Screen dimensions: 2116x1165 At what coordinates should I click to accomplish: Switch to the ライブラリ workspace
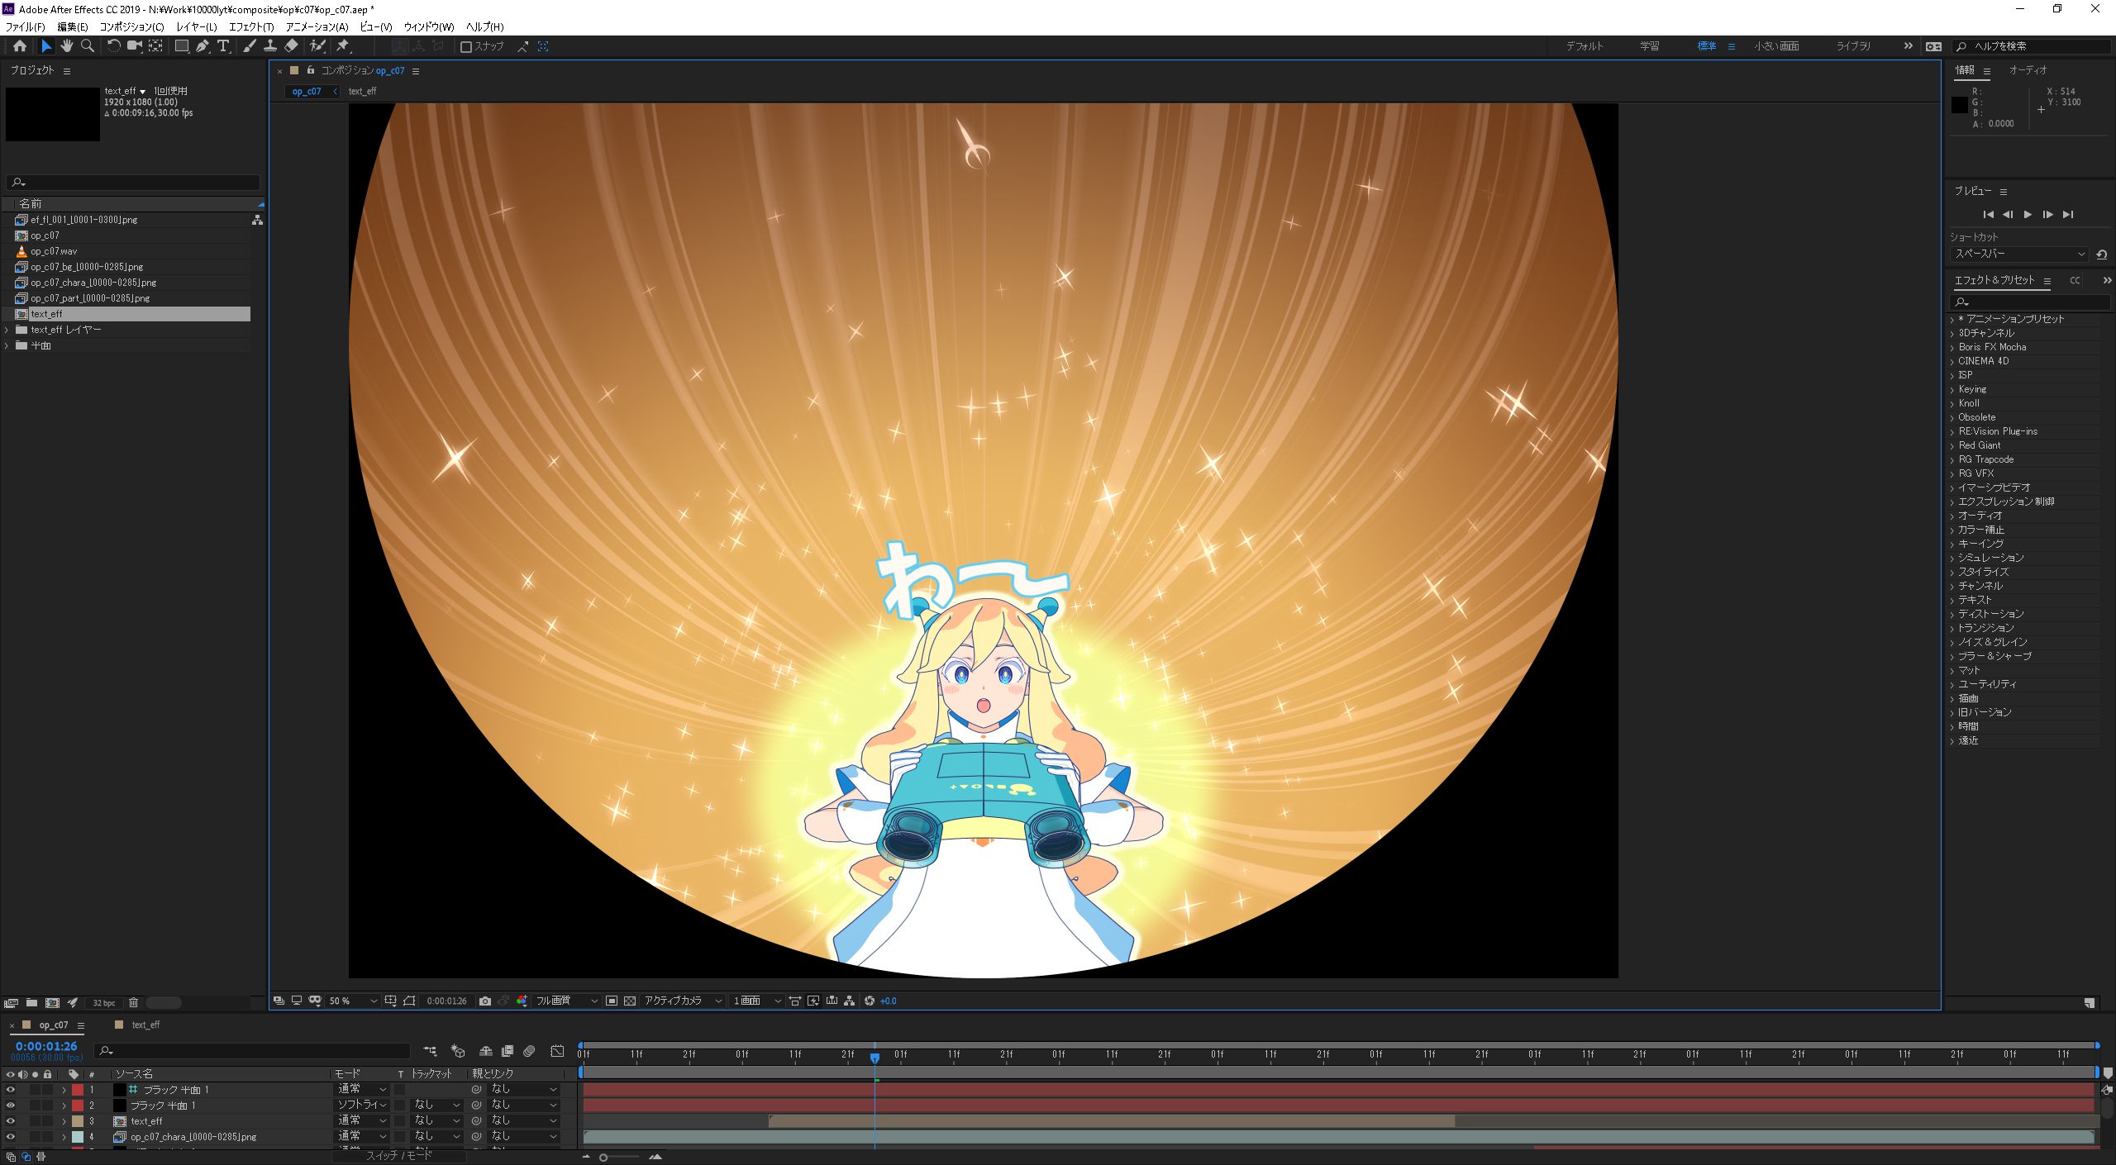[x=1853, y=46]
